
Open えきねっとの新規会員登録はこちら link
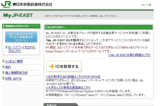(x=68, y=87)
